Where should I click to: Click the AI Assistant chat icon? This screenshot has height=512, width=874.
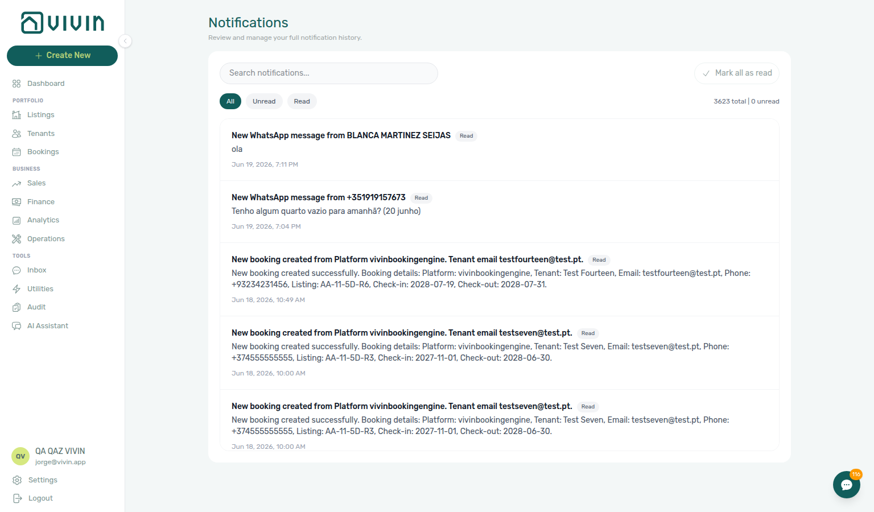point(17,326)
